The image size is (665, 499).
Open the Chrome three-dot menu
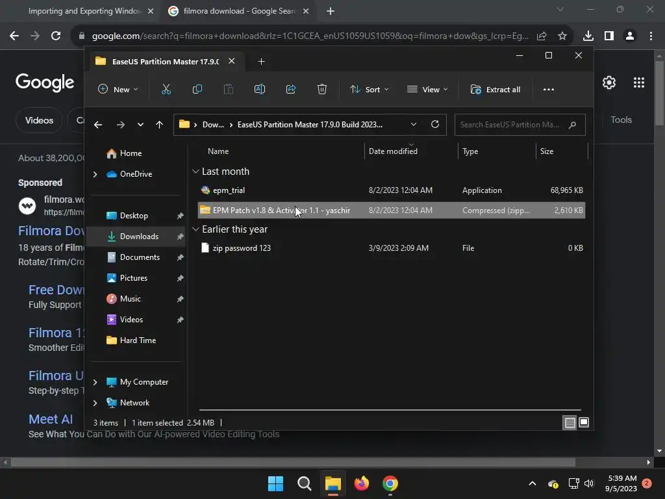[651, 36]
